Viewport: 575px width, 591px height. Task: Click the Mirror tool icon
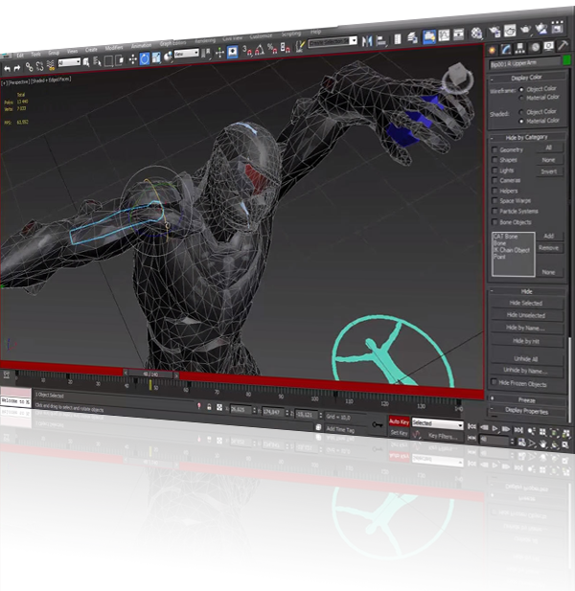(366, 41)
